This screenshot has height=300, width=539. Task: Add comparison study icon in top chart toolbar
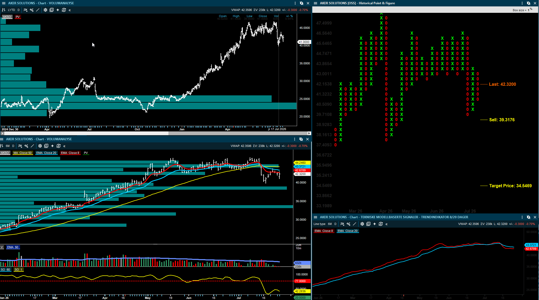pos(32,10)
